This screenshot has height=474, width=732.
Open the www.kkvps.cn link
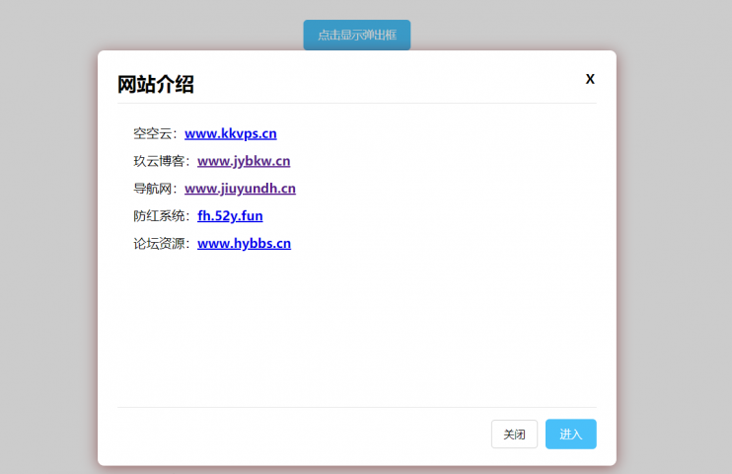(x=231, y=133)
